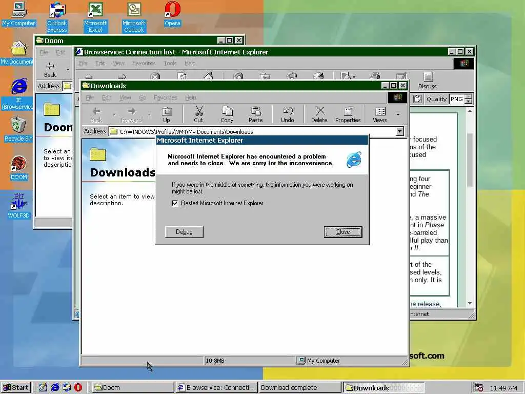Viewport: 525px width, 394px height.
Task: Switch to Doom taskbar button
Action: click(133, 388)
